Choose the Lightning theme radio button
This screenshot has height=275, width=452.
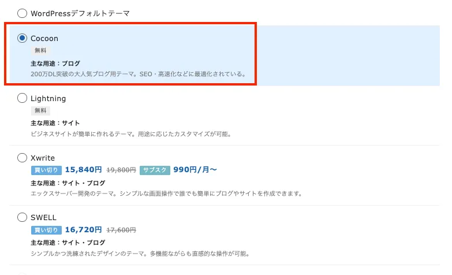pyautogui.click(x=23, y=98)
